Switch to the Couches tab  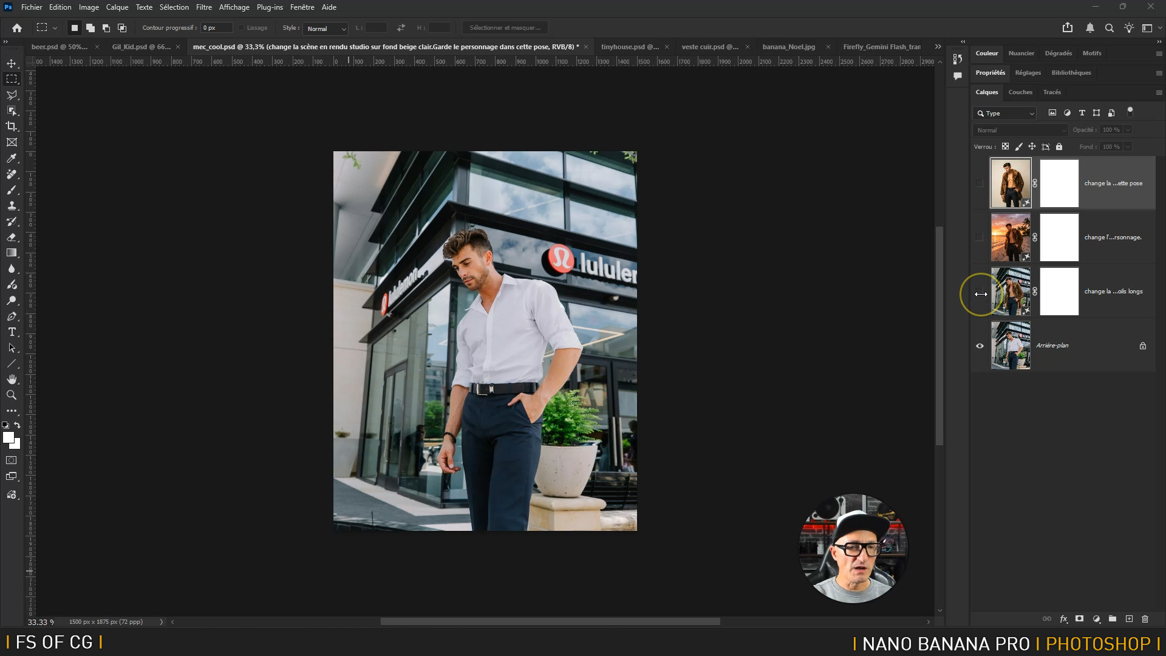pyautogui.click(x=1020, y=92)
